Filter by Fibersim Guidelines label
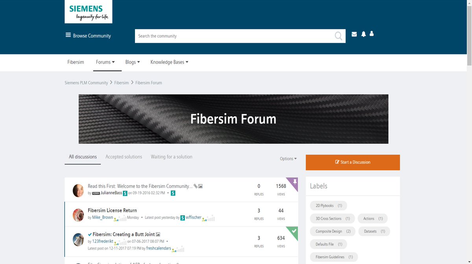The width and height of the screenshot is (472, 264). tap(334, 257)
